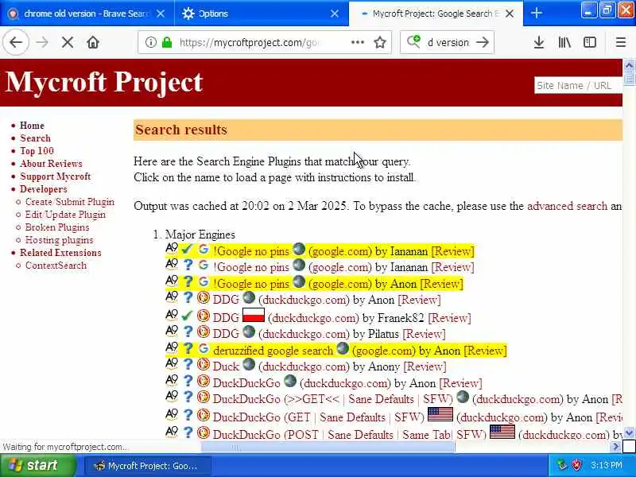The width and height of the screenshot is (636, 477).
Task: Click the red shield tray icon
Action: click(x=576, y=465)
